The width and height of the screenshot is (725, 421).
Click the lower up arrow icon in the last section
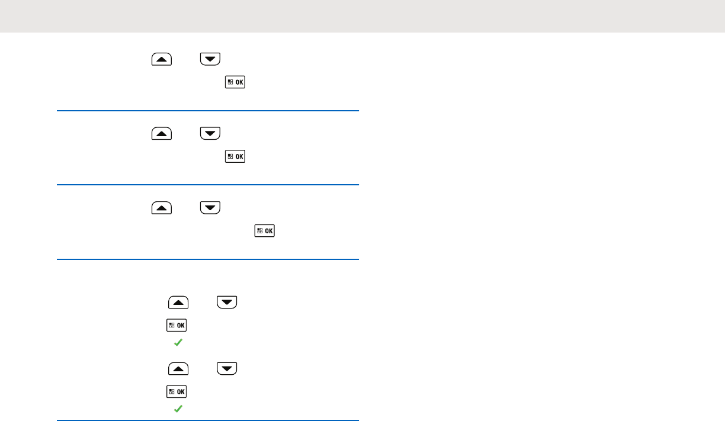pyautogui.click(x=178, y=369)
